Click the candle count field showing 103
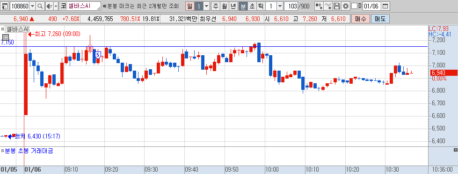 click(291, 6)
